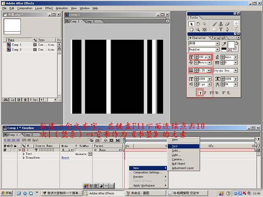Image resolution: width=263 pixels, height=197 pixels.
Task: Click the Faux Italic T button
Action: coord(205,93)
